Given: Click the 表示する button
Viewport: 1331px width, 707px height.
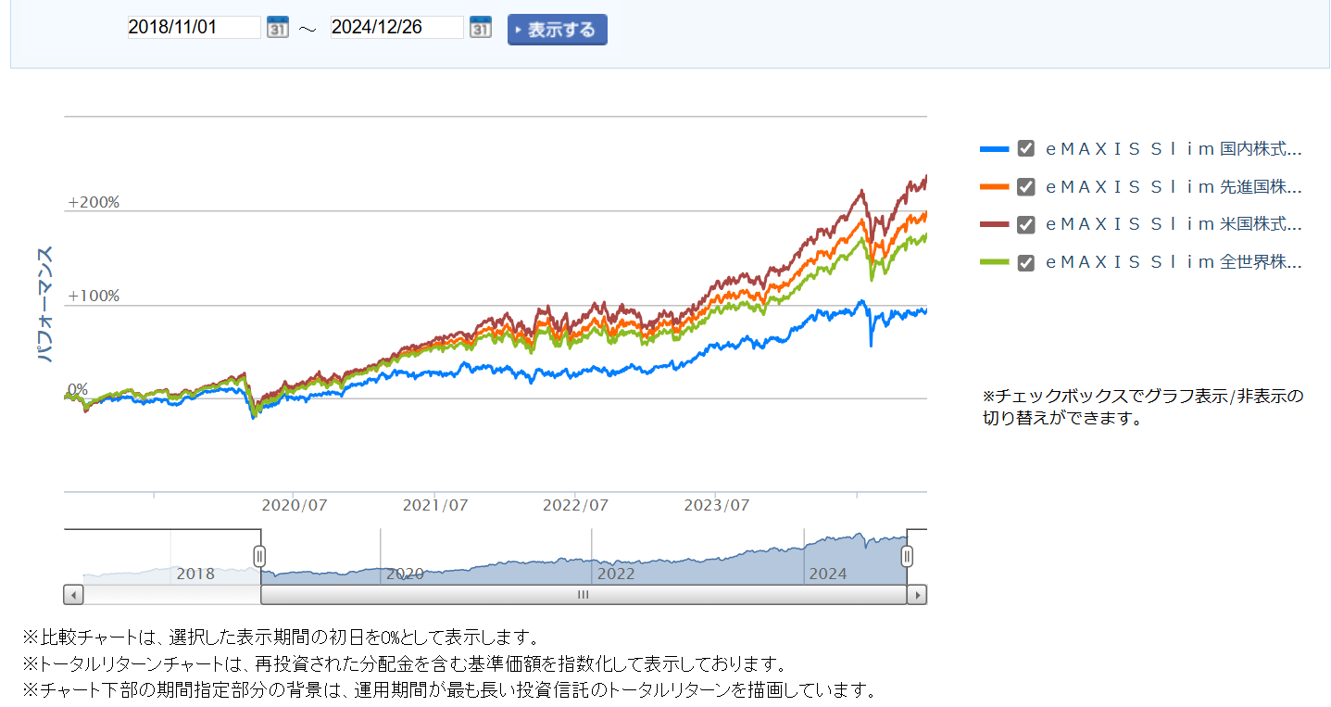Looking at the screenshot, I should (x=558, y=30).
